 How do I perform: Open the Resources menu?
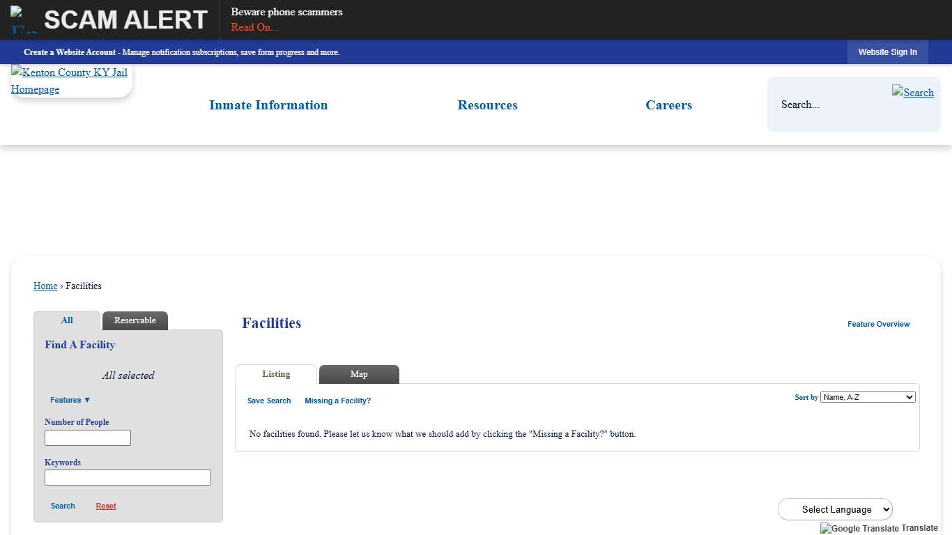(x=487, y=105)
